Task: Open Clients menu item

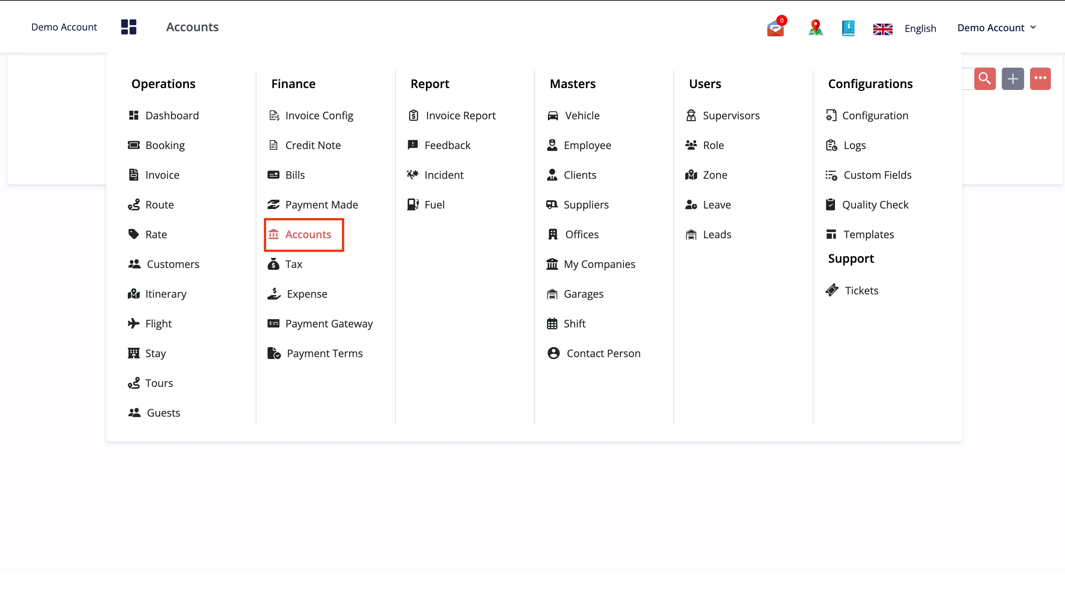Action: coord(571,175)
